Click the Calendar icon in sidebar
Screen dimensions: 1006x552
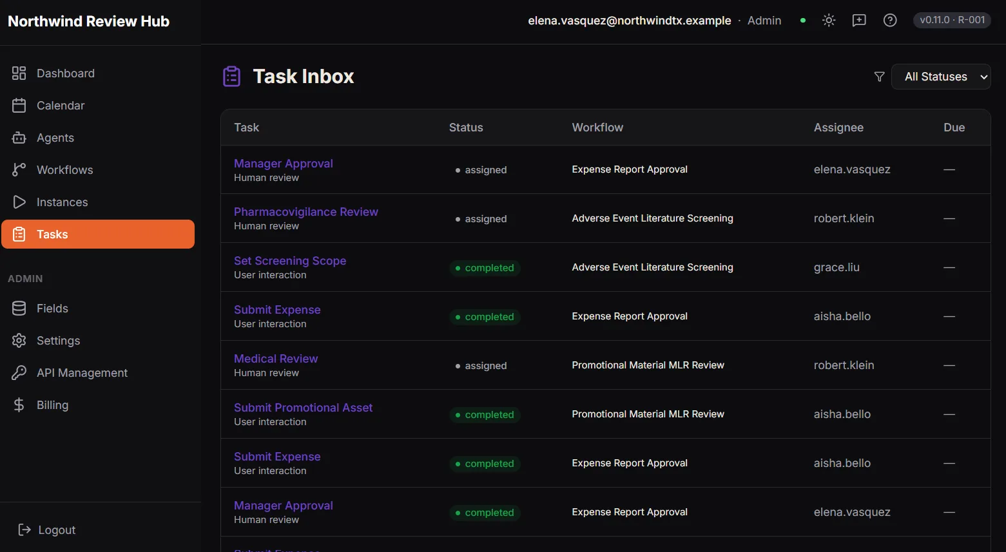tap(19, 106)
